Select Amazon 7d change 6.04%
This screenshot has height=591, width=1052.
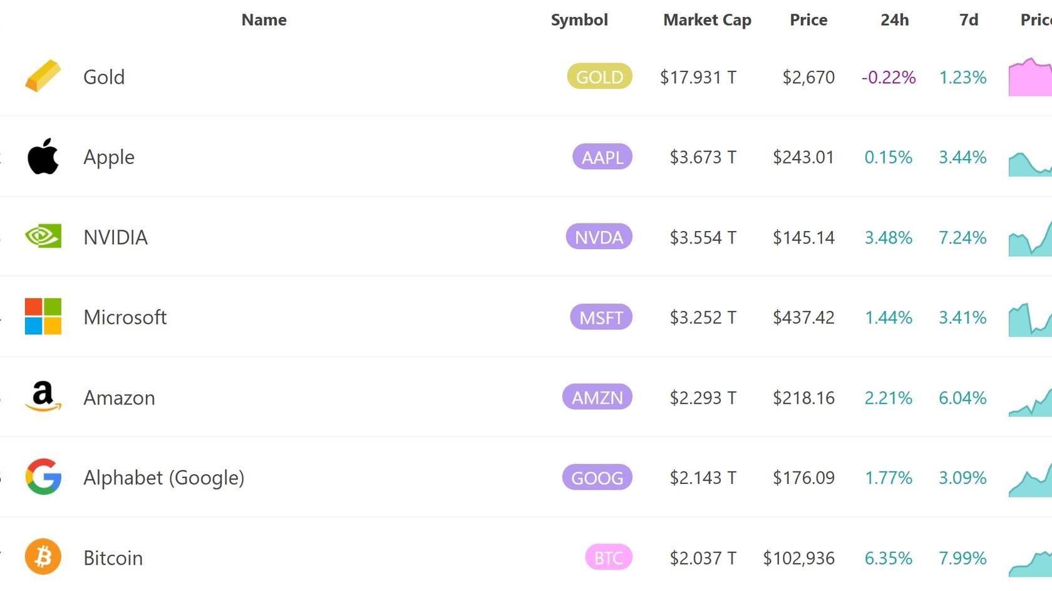(x=962, y=398)
